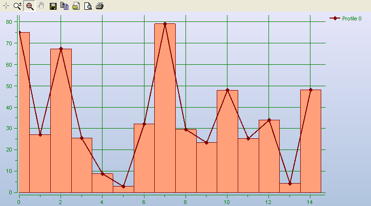Screen dimensions: 371x206
Task: Click the bar at x=10
Action: click(x=227, y=141)
